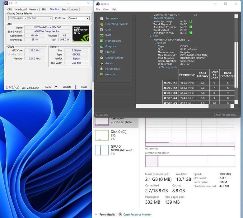Click Open Resource Monitor link

pos(137,215)
